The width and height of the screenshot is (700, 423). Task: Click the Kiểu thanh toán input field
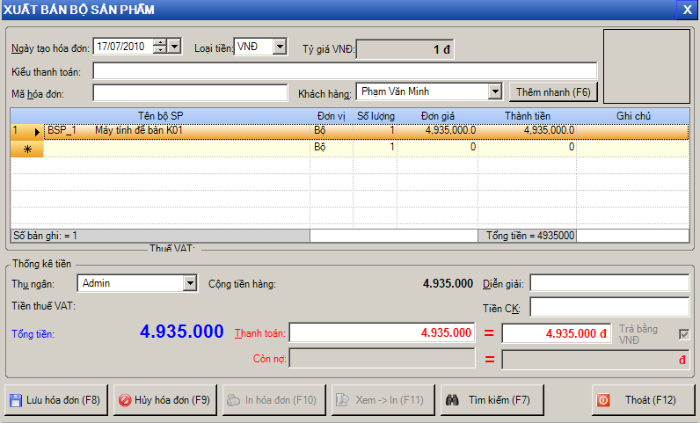coord(345,71)
